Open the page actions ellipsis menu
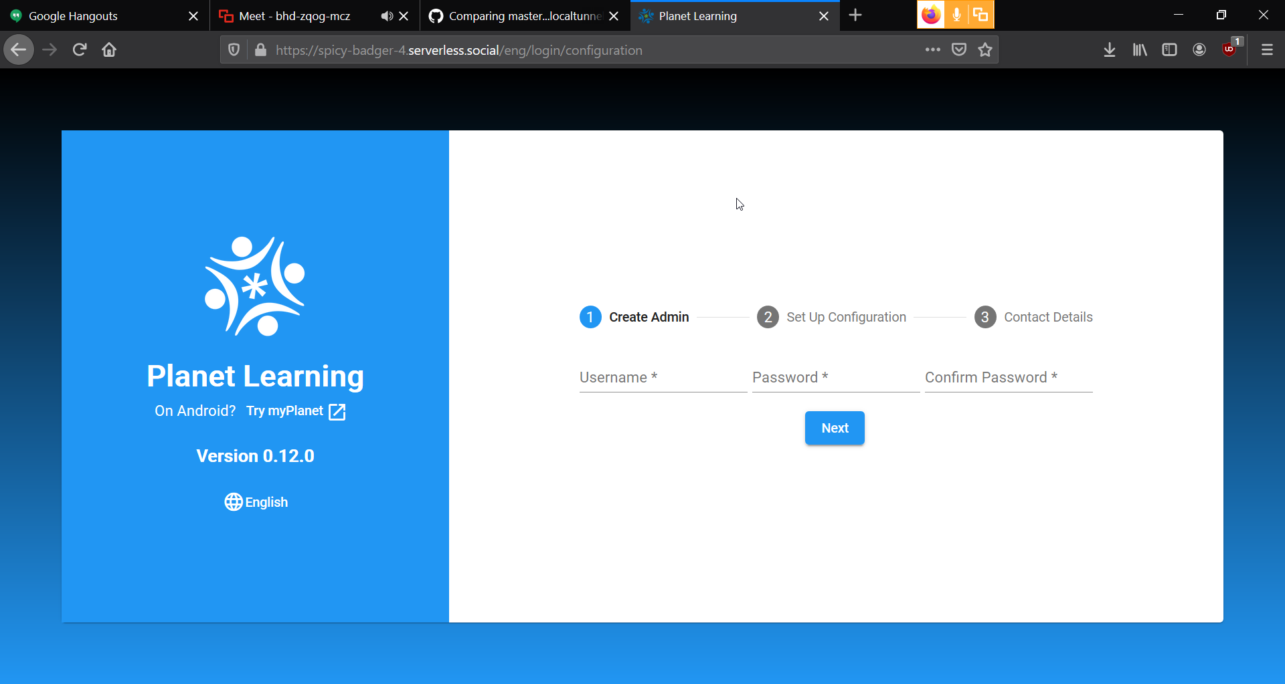1285x684 pixels. [x=933, y=49]
